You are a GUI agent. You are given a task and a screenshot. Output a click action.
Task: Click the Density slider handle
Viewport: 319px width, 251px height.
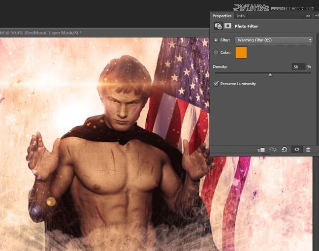[x=270, y=75]
